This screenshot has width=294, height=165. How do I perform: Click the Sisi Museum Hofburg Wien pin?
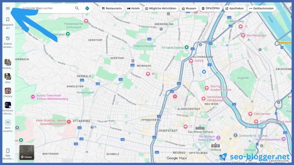tap(218, 138)
